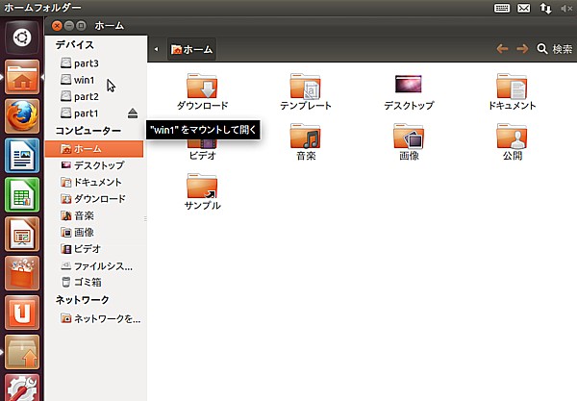Go back with the left arrow
Image resolution: width=577 pixels, height=401 pixels.
[502, 48]
